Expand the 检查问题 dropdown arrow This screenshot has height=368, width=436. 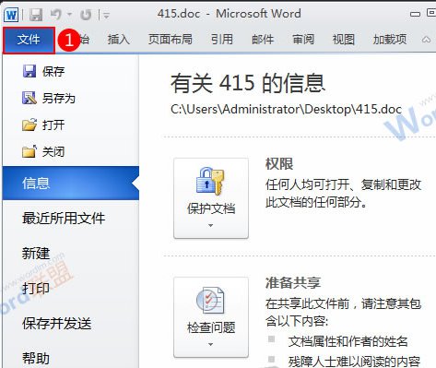click(210, 345)
